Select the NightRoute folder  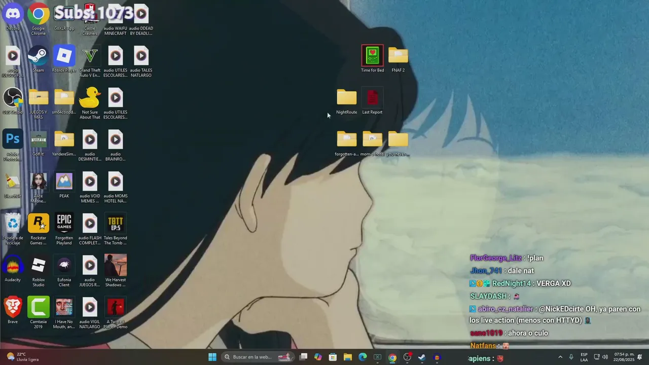(347, 101)
